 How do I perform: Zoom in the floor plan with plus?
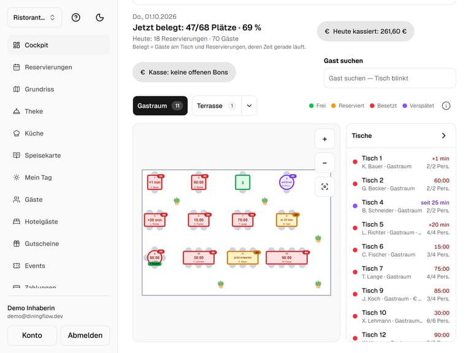coord(324,139)
